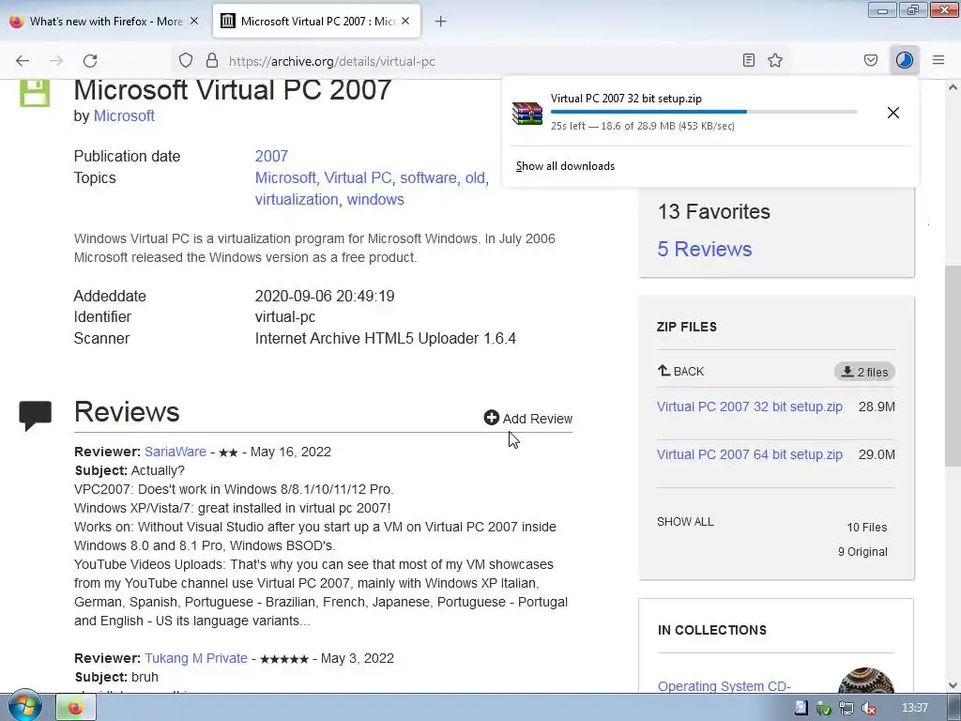The height and width of the screenshot is (721, 961).
Task: Click the scrollbar down arrow
Action: [953, 684]
